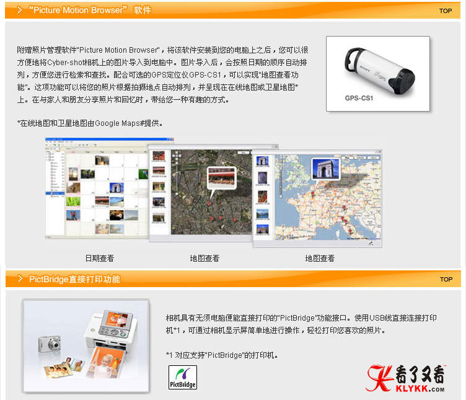Click the 日期查看 caption
Screen dimensions: 466x400
[x=100, y=259]
